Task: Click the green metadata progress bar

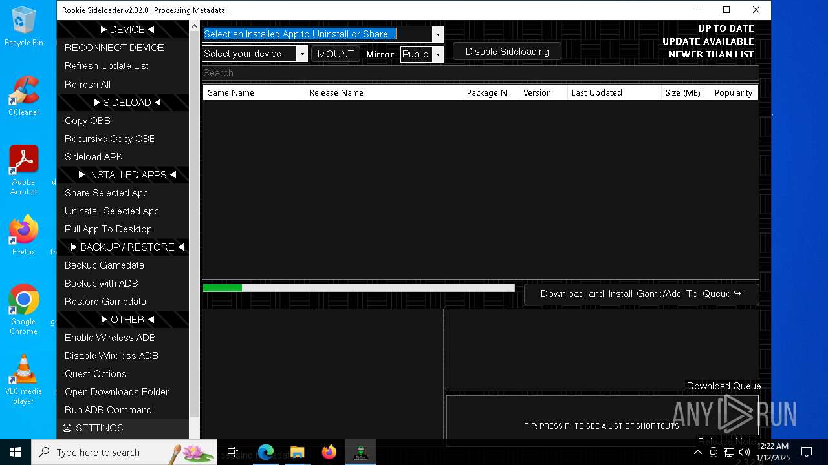Action: click(359, 288)
